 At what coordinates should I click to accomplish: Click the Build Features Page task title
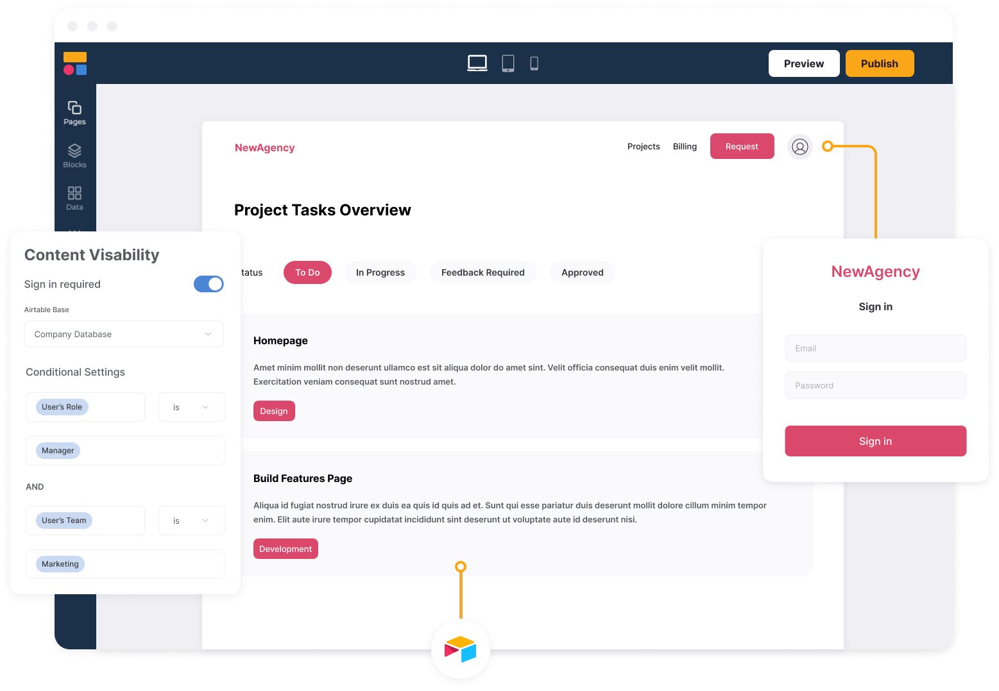tap(303, 478)
